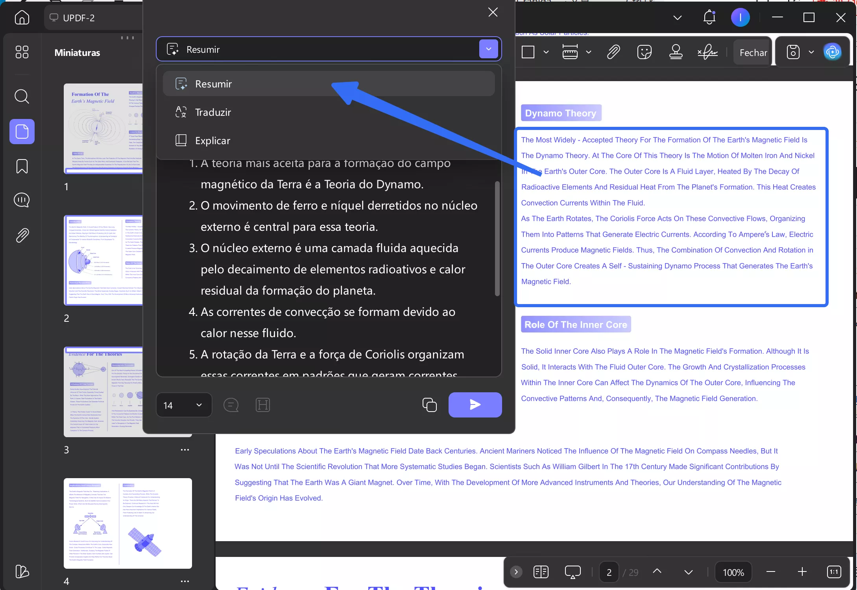The width and height of the screenshot is (857, 590).
Task: Select the sticker tool
Action: coord(644,52)
